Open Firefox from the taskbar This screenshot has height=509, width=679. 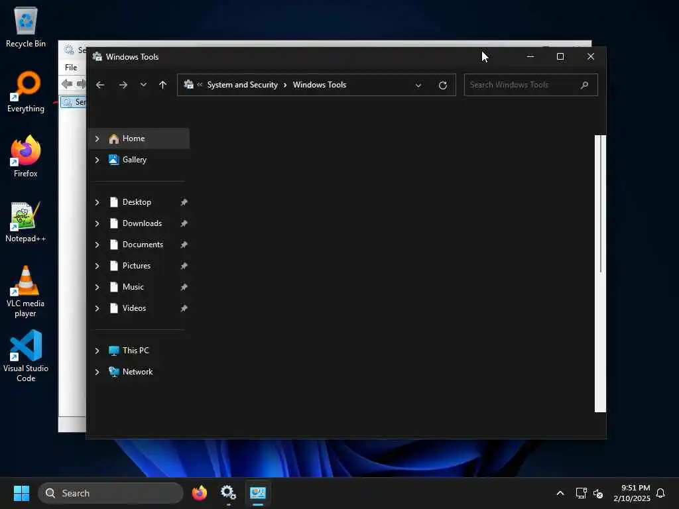(199, 493)
